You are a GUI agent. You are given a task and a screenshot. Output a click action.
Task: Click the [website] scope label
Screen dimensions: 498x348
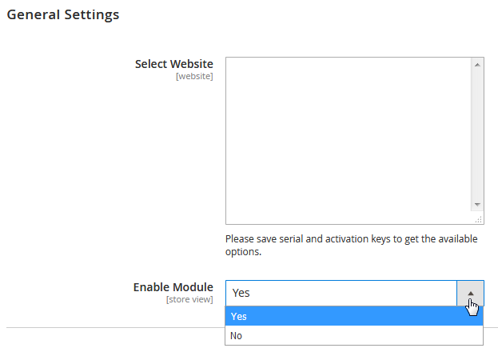(x=194, y=76)
